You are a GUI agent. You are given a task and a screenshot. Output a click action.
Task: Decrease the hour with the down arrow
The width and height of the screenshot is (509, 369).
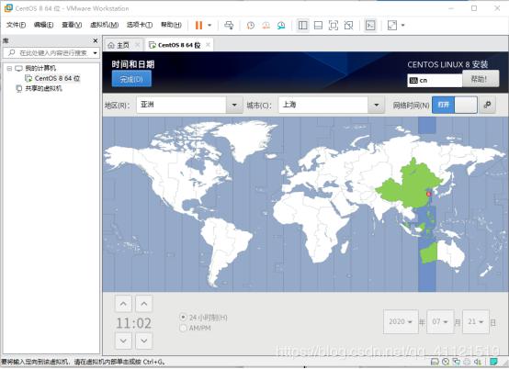click(x=123, y=341)
